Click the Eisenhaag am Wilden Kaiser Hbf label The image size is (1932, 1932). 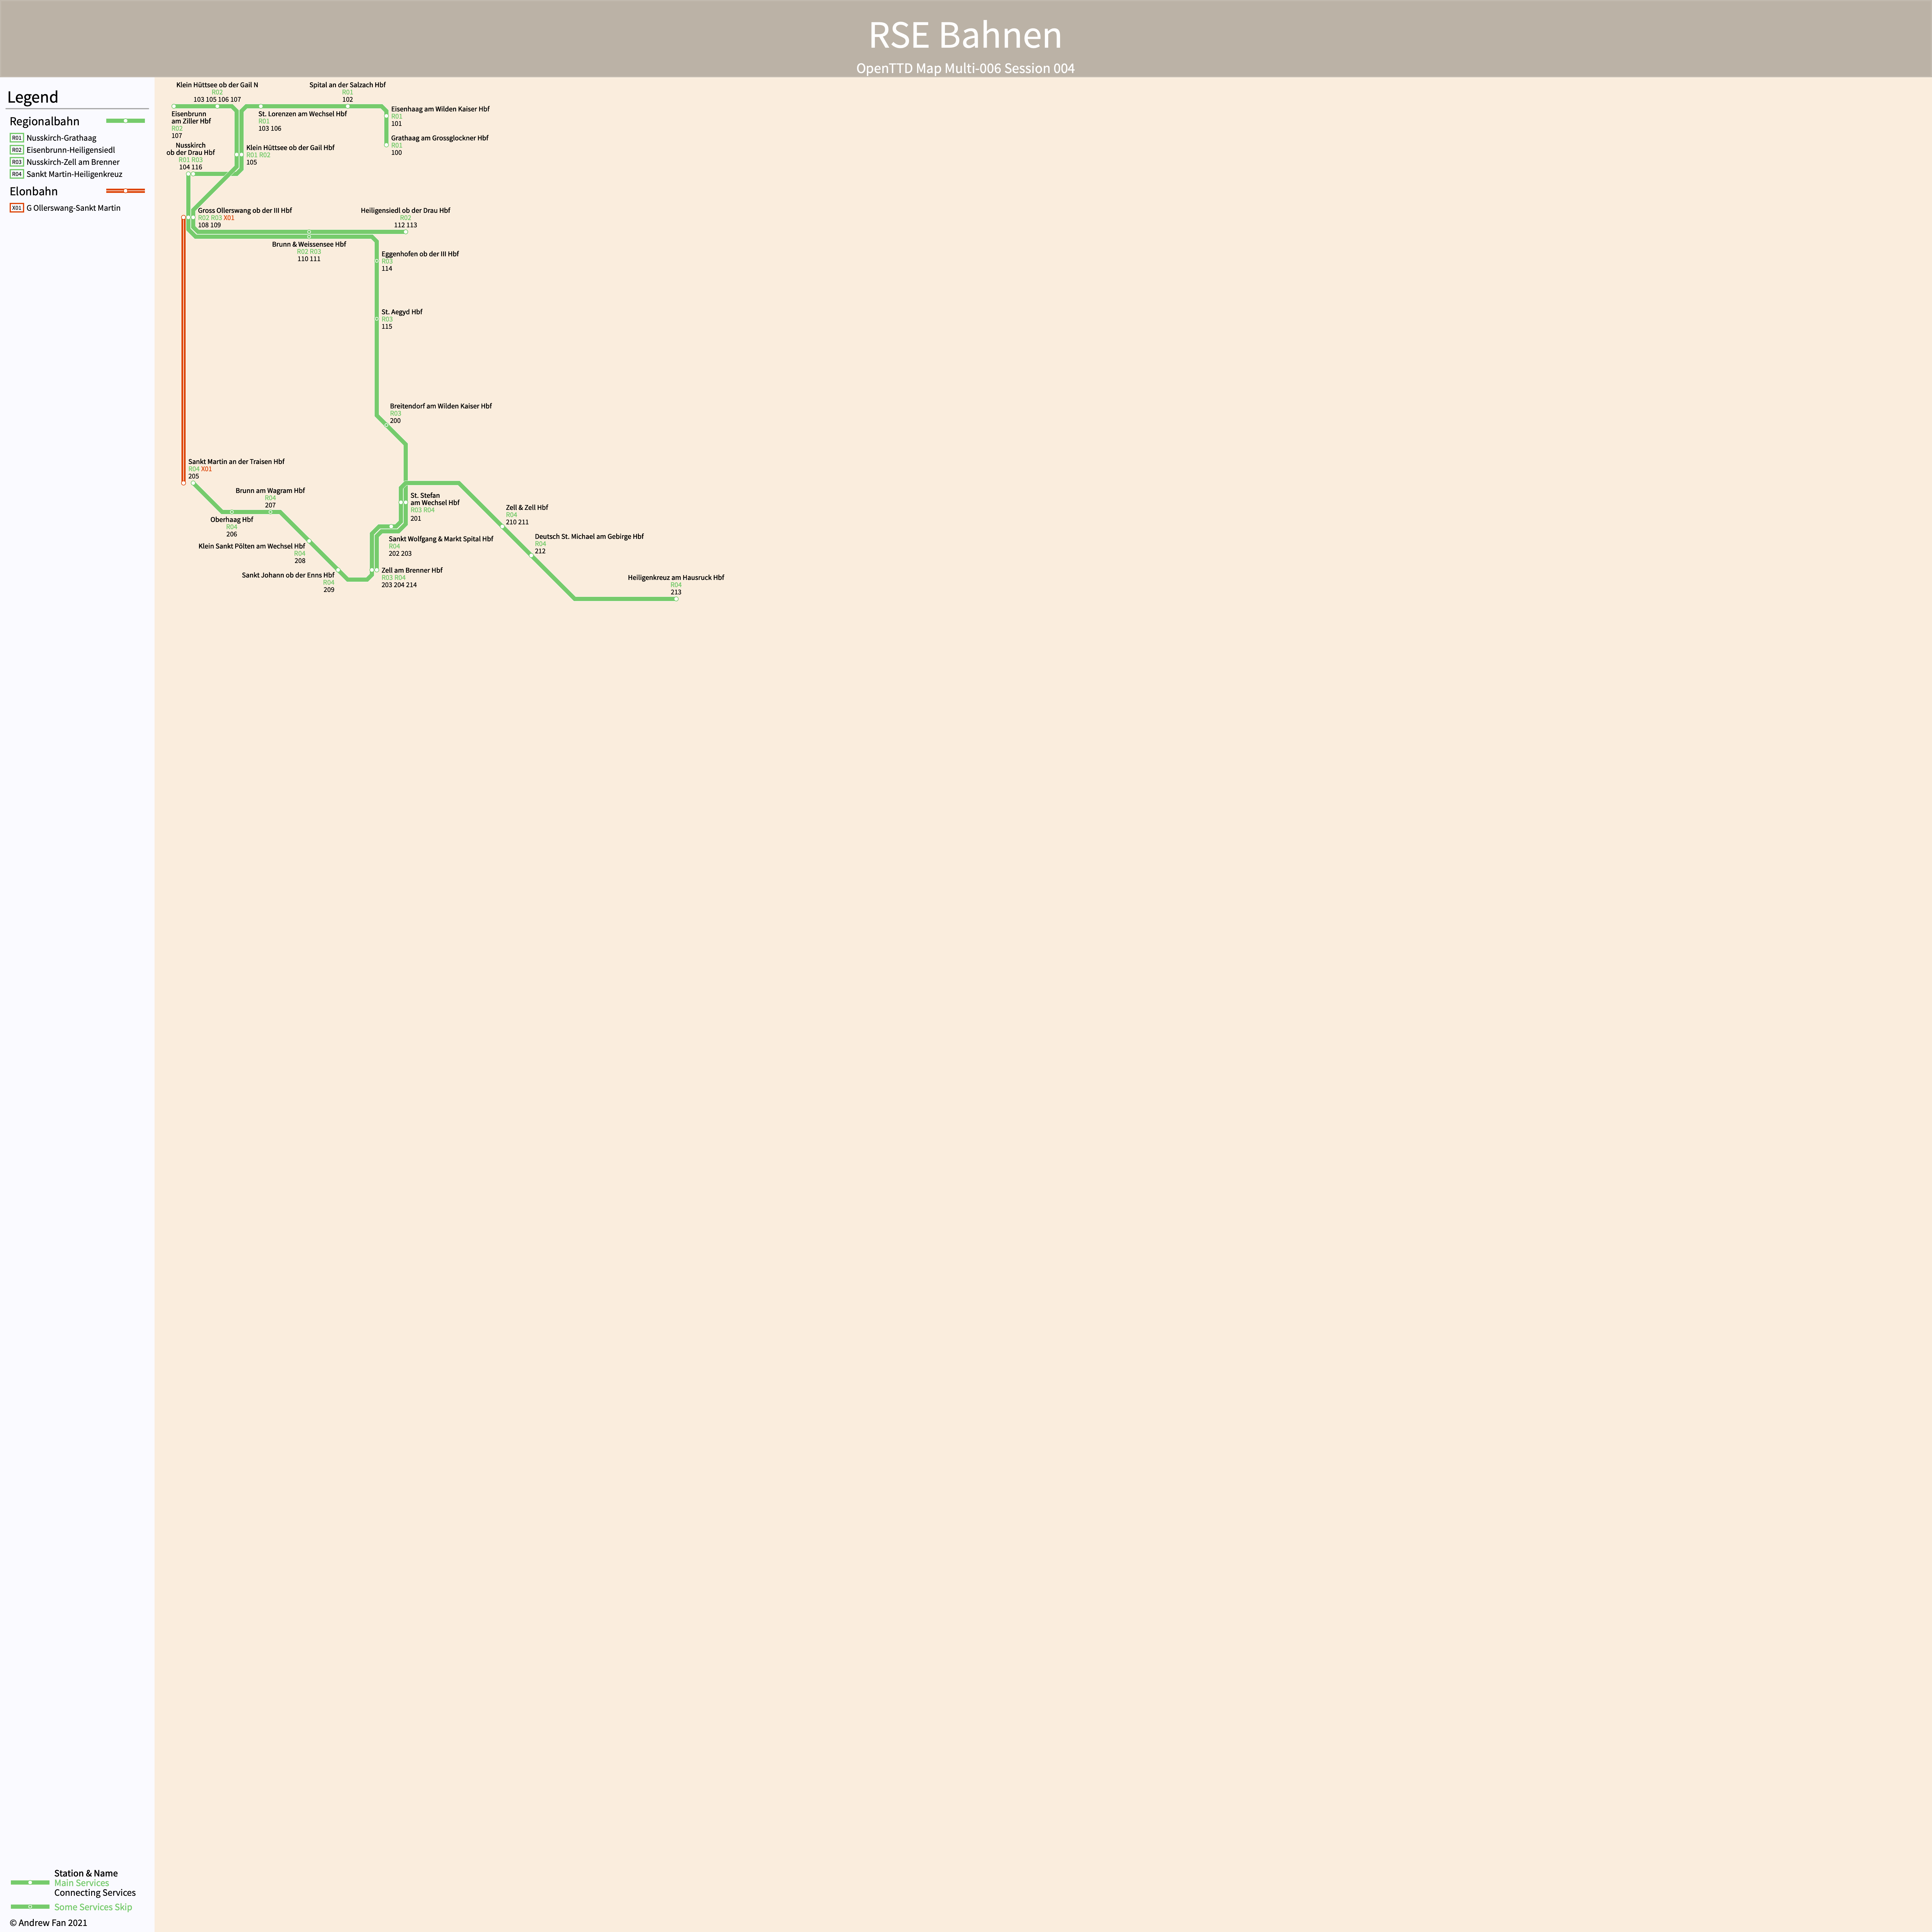tap(440, 109)
